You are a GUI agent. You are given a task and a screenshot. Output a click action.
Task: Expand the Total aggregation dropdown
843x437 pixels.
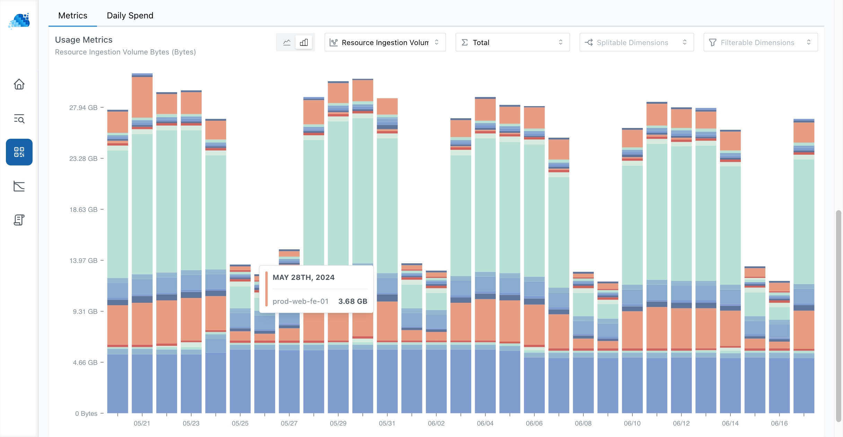click(x=512, y=42)
